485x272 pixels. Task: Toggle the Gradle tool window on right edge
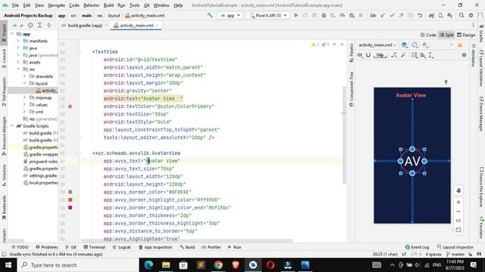pyautogui.click(x=481, y=33)
